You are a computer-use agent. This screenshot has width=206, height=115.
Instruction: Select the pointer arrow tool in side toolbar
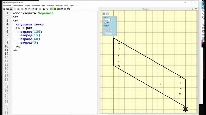point(203,7)
